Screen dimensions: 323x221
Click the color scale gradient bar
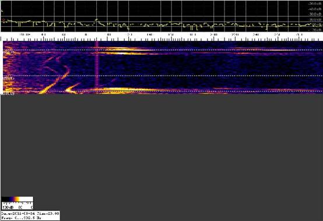17,199
